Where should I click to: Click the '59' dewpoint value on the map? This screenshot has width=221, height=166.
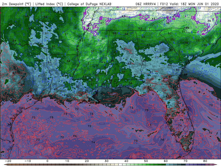(103, 84)
